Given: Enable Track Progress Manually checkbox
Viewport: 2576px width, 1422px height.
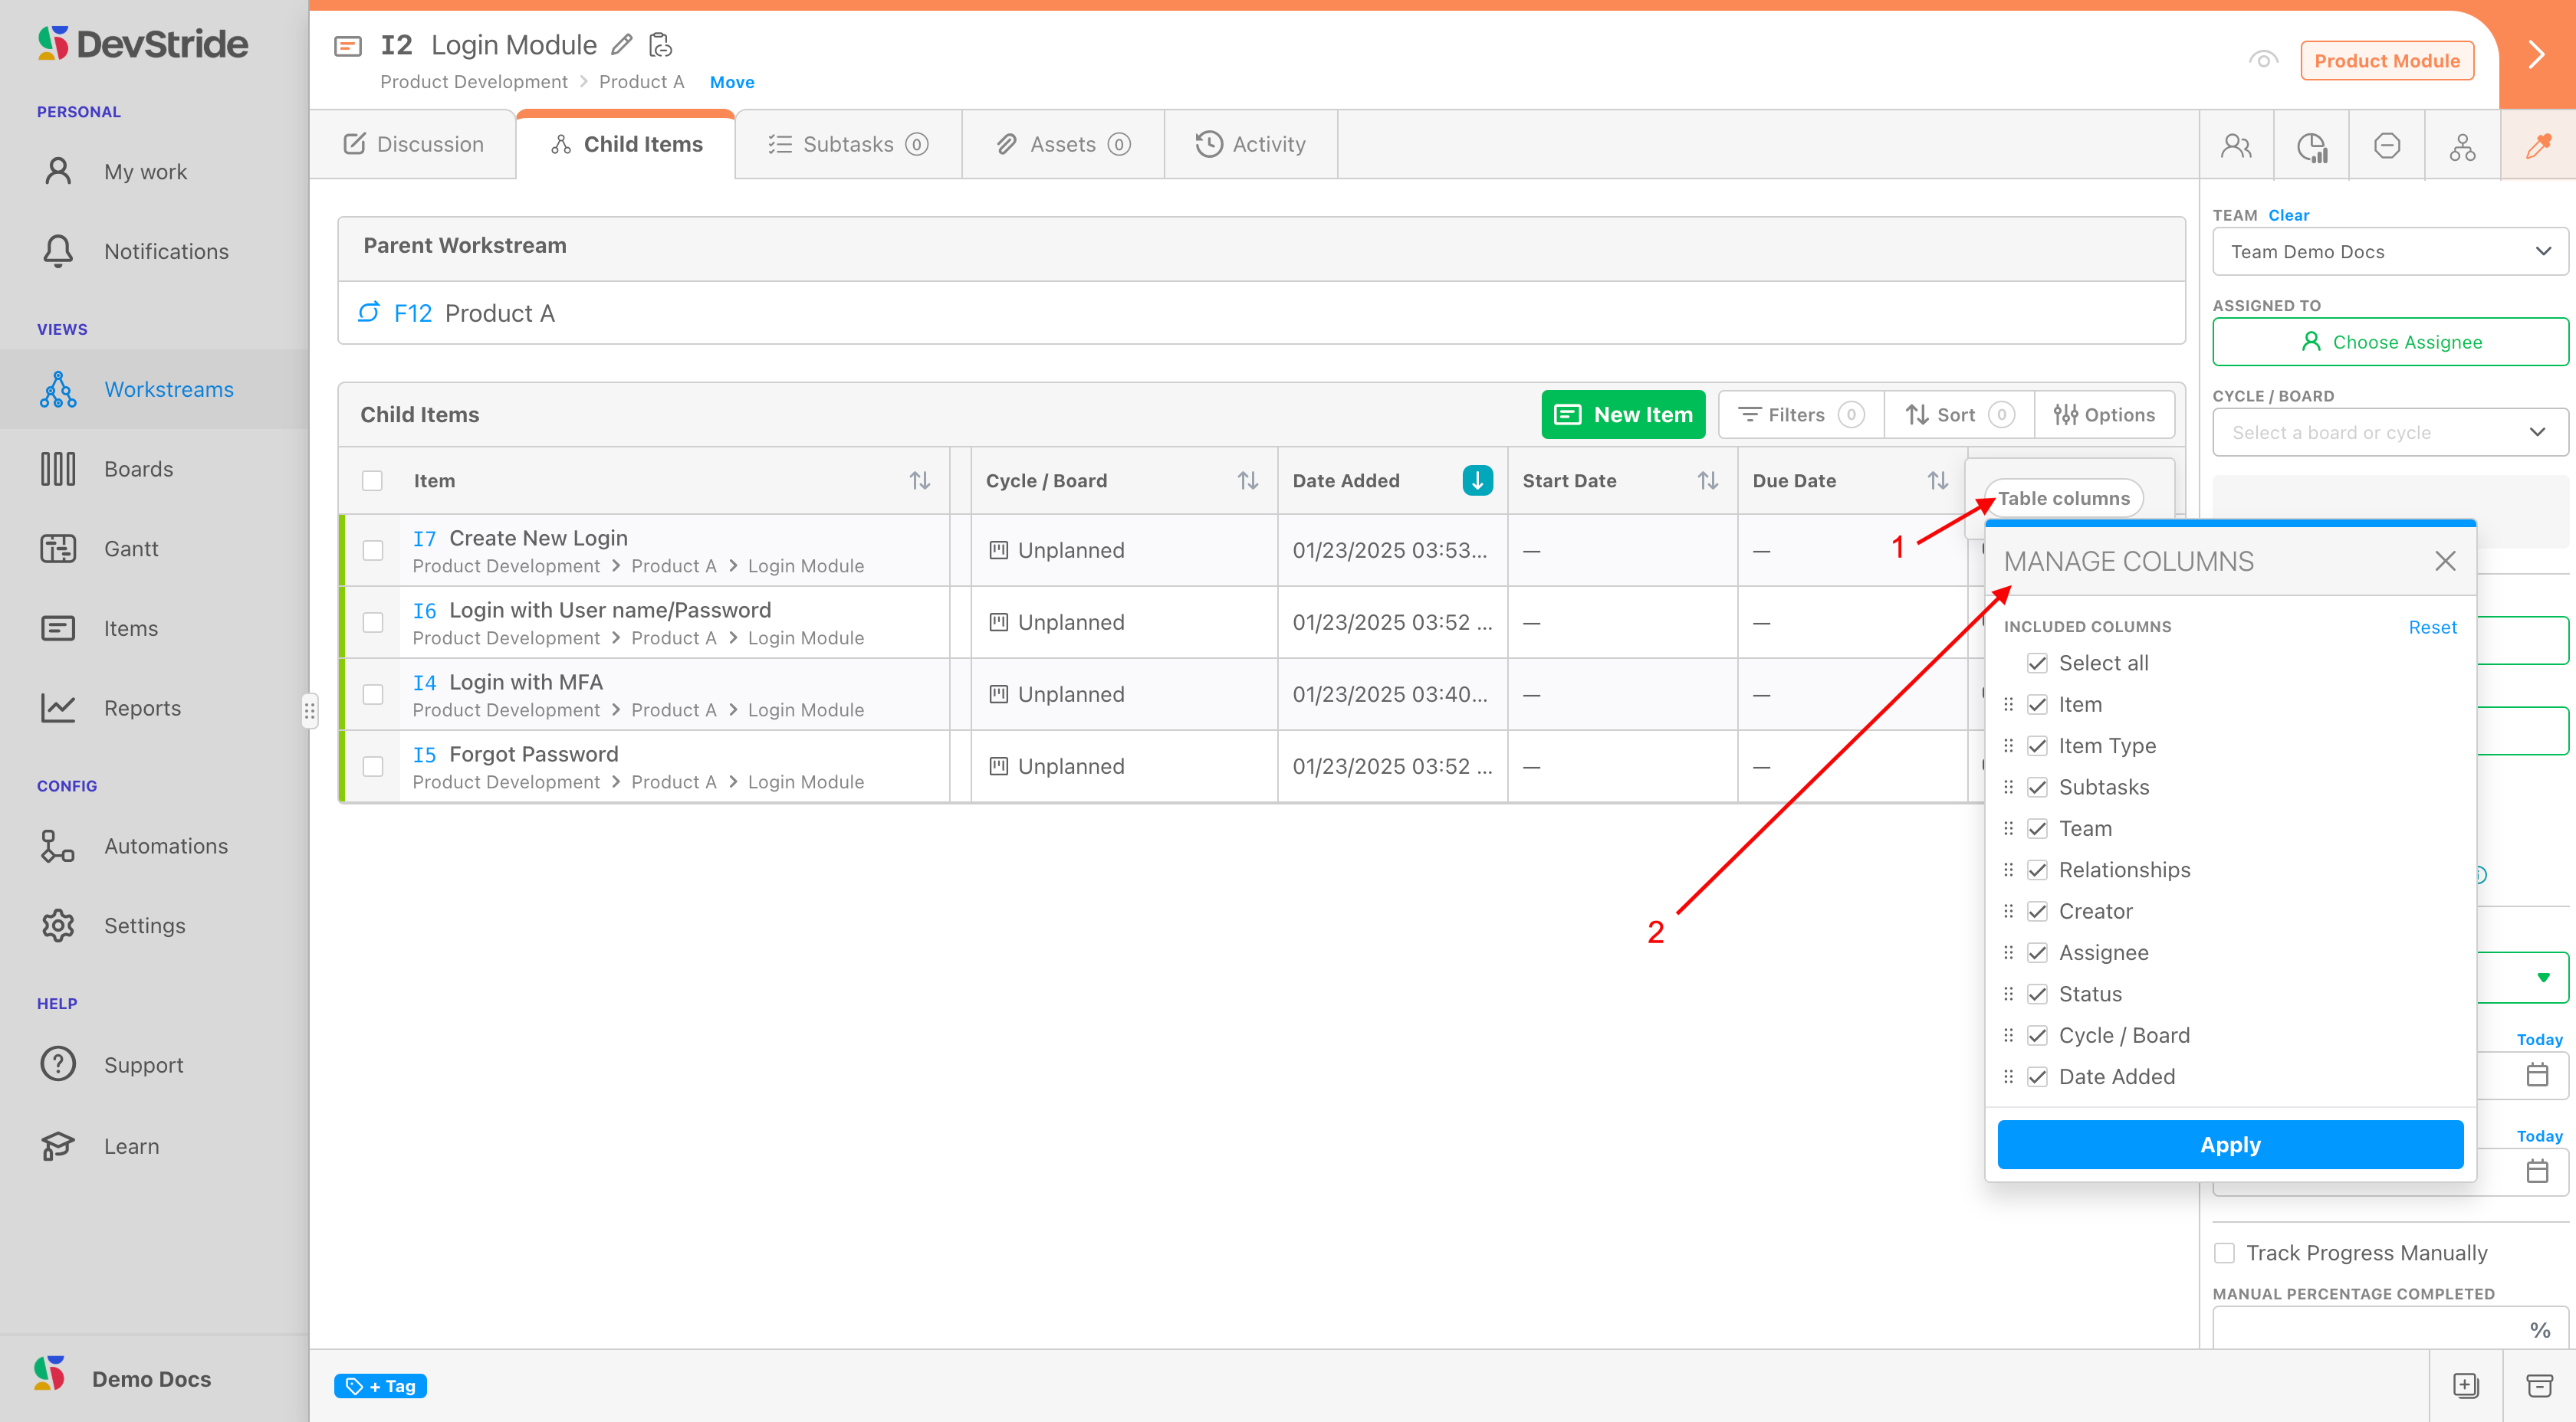Looking at the screenshot, I should pyautogui.click(x=2225, y=1253).
